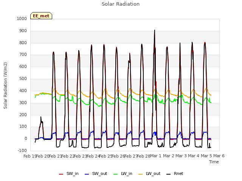
Task: Click the 700 y-axis tick label
Action: coord(23,54)
